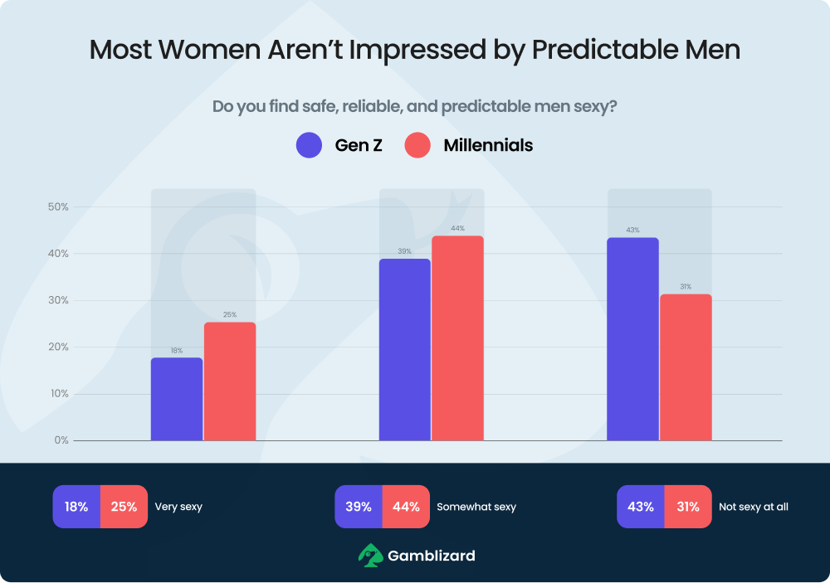
Task: Click the Gamblizard brand name text
Action: (432, 556)
